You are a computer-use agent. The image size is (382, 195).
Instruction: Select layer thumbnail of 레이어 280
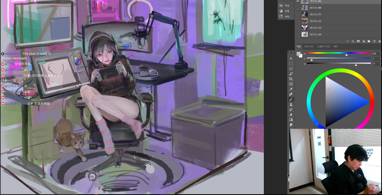[304, 8]
